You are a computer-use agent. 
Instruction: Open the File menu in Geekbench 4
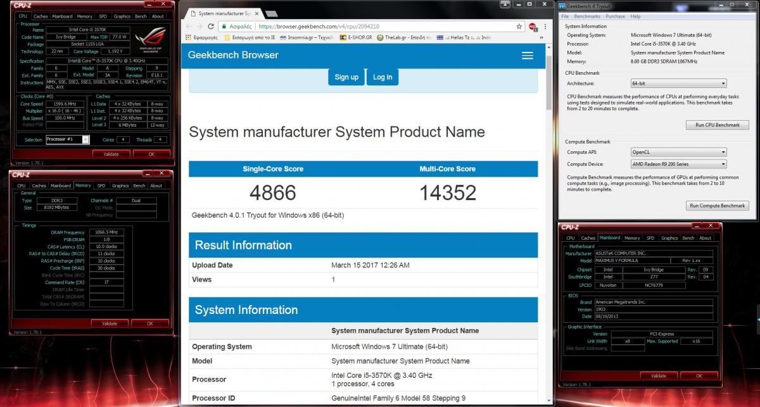[x=565, y=16]
